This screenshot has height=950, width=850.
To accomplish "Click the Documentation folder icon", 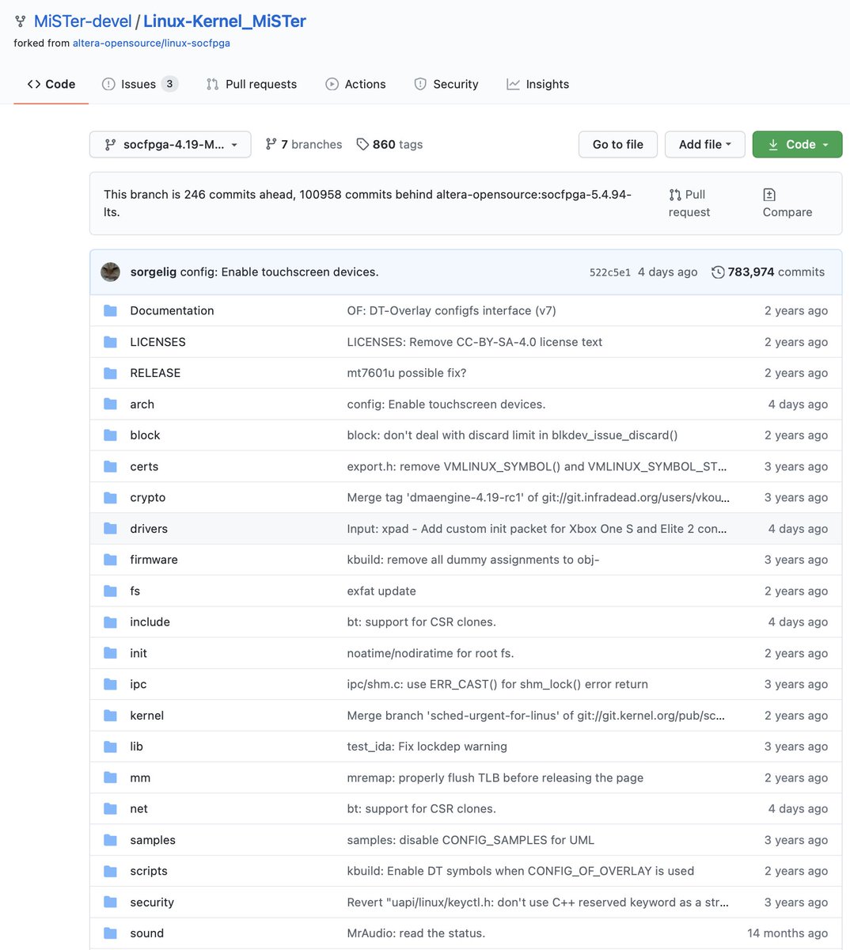I will tap(111, 310).
